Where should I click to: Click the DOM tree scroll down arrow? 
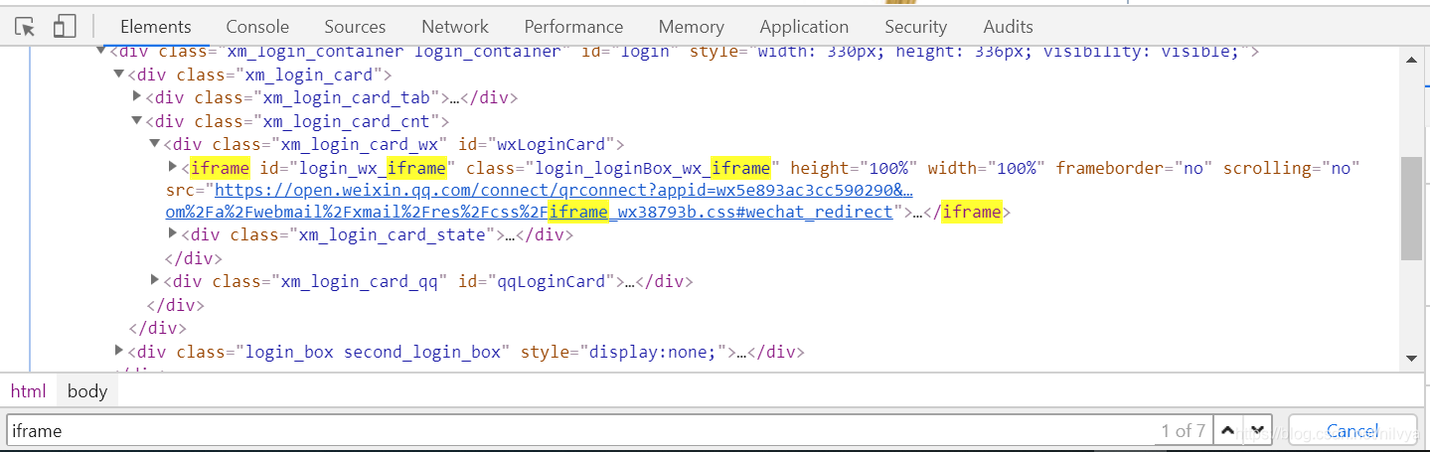[1411, 358]
